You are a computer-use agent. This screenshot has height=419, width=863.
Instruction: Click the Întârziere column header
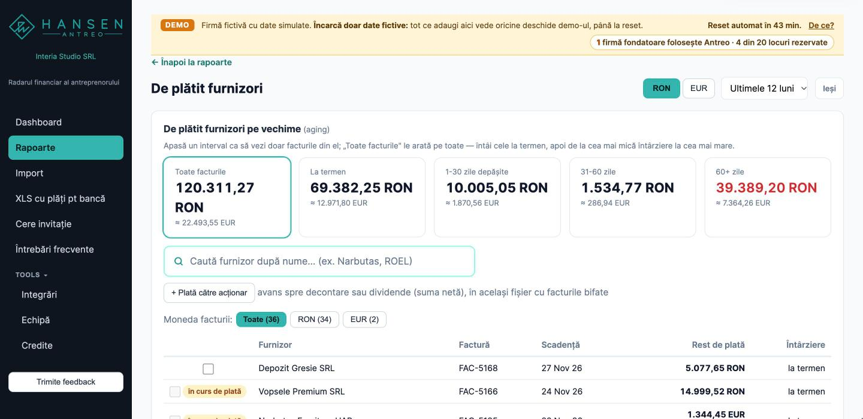pos(805,345)
